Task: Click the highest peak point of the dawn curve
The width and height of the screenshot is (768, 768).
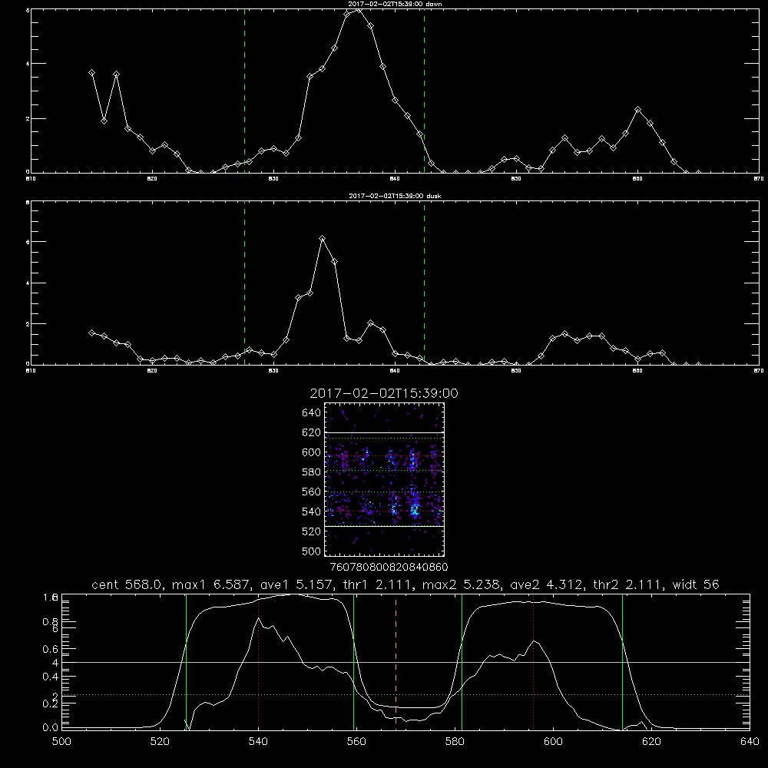Action: (x=358, y=9)
